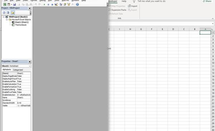The height and width of the screenshot is (131, 215).
Task: Open the Insert UserForm dropdown arrow
Action: click(x=11, y=5)
